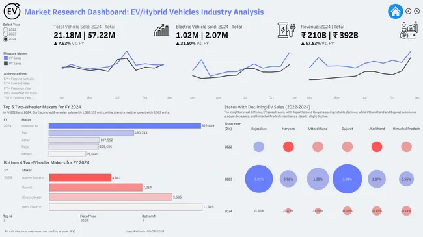This screenshot has height=237, width=423.
Task: Click the revenue money bag icon
Action: 409,30
